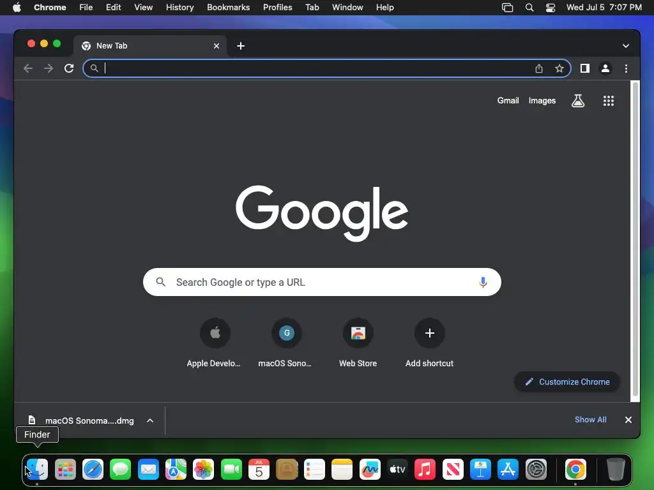This screenshot has width=654, height=490.
Task: Open App Store from the Dock
Action: click(x=508, y=470)
